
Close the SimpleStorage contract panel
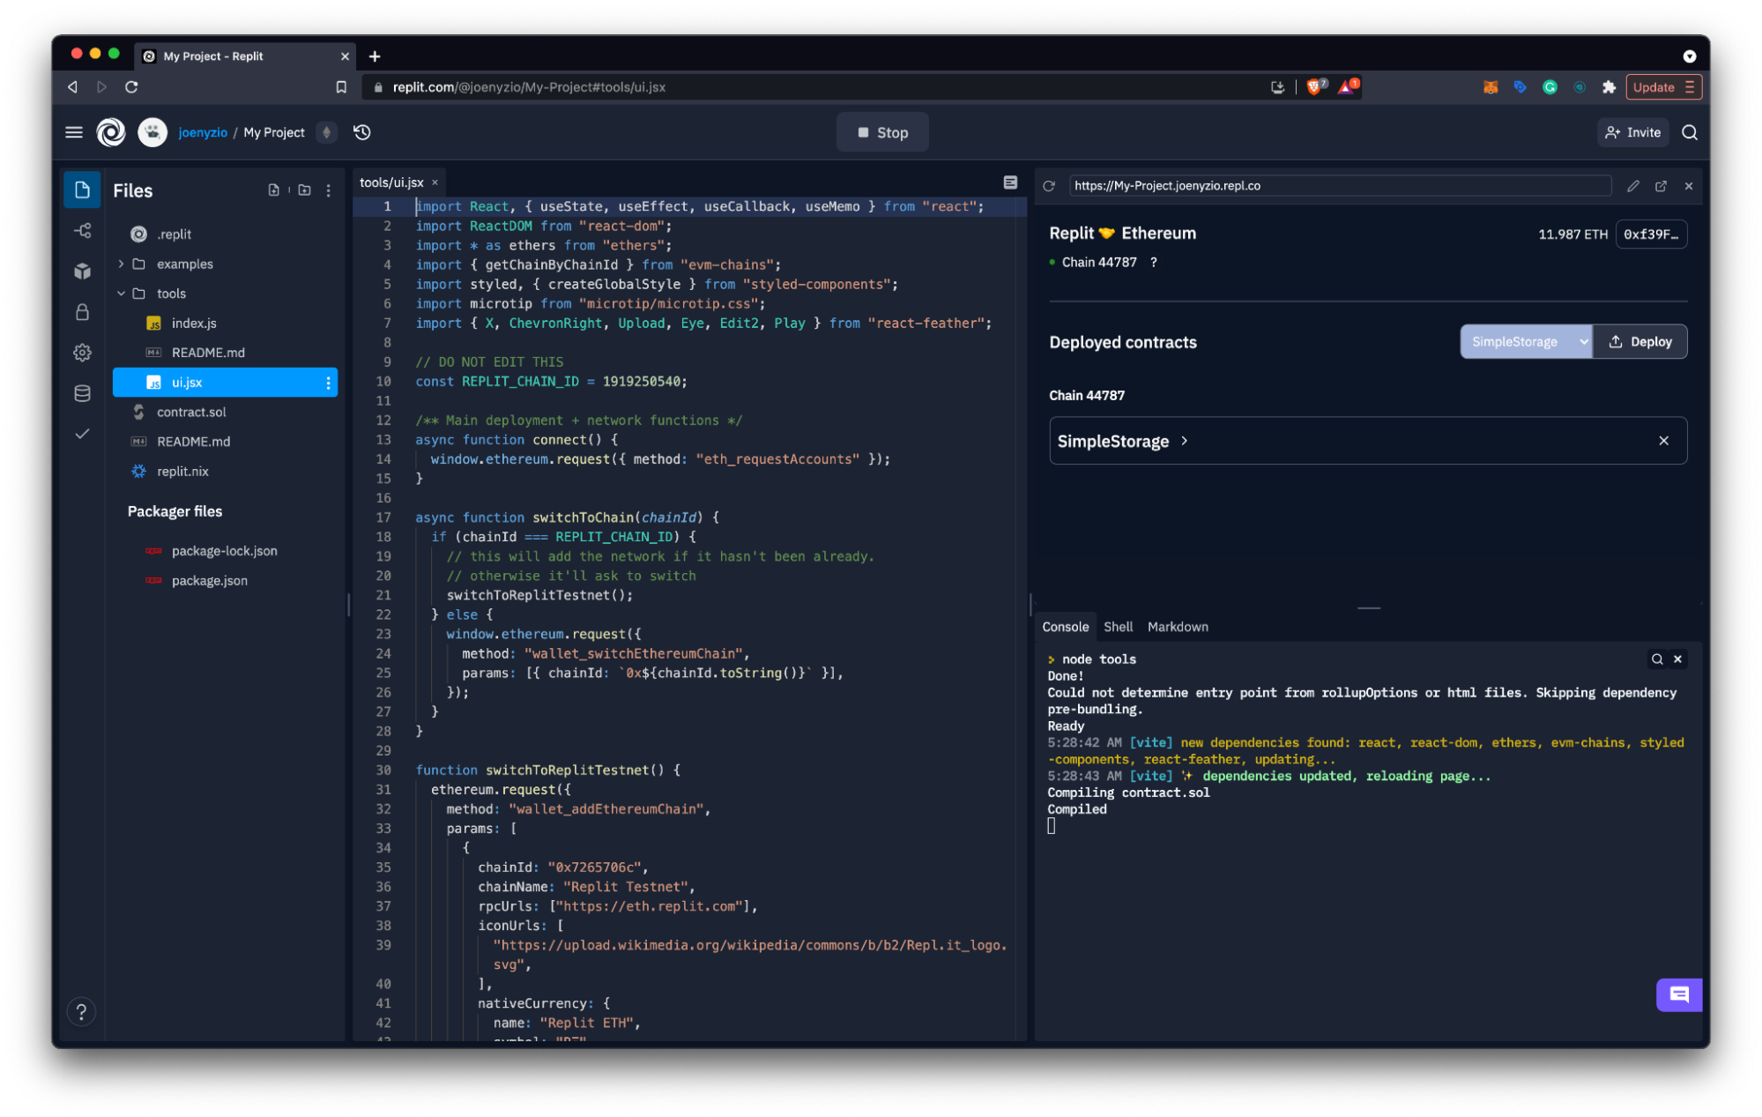coord(1664,441)
